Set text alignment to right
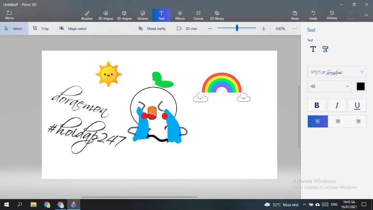This screenshot has height=210, width=373. (358, 121)
